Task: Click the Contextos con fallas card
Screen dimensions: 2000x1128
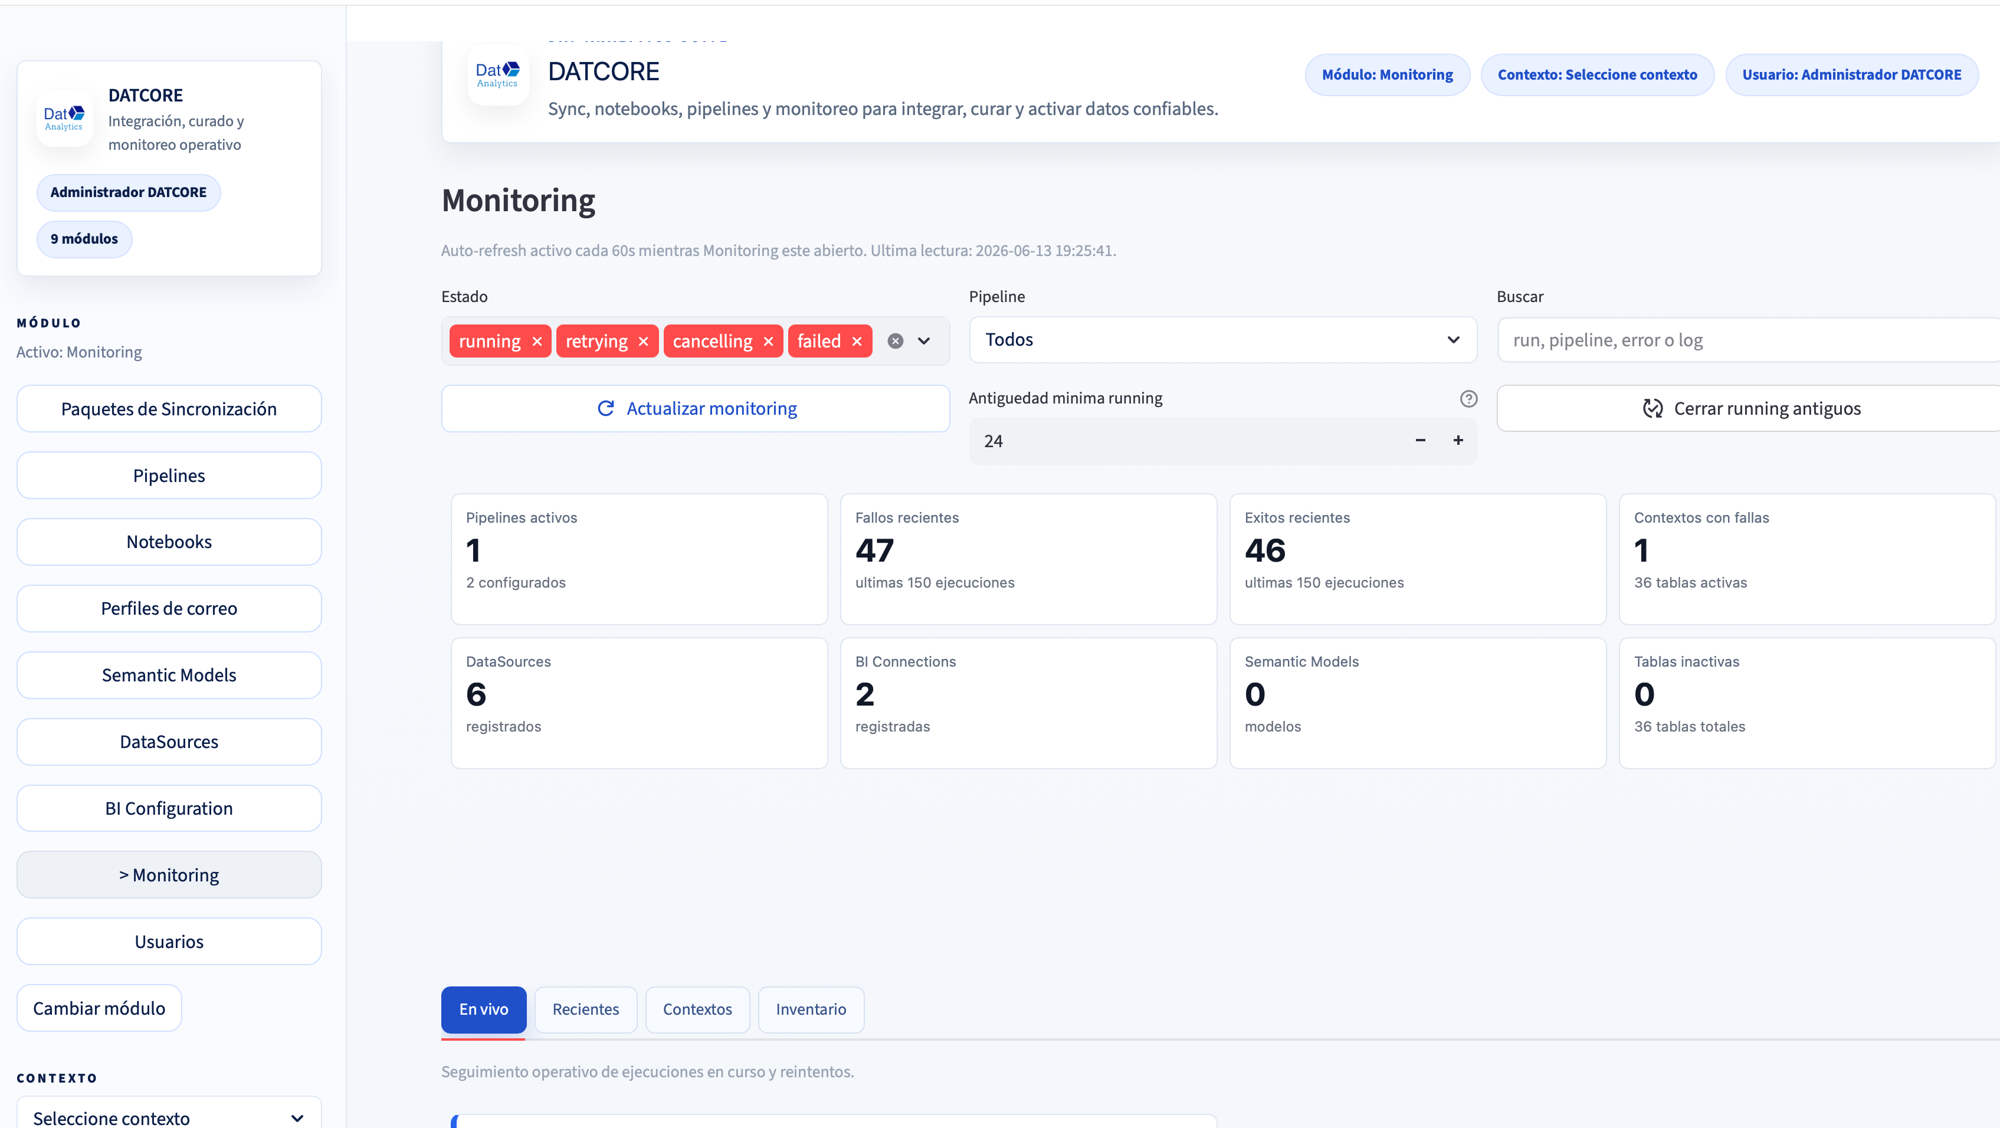Action: pyautogui.click(x=1808, y=559)
